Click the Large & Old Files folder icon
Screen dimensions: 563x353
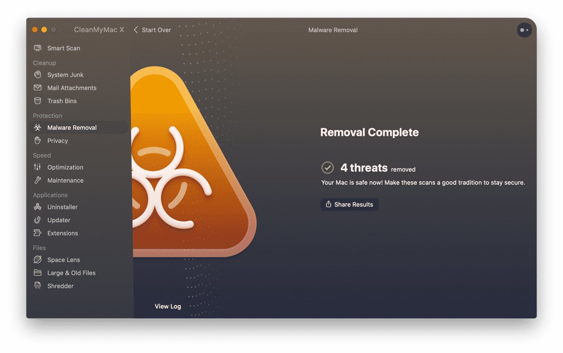37,273
